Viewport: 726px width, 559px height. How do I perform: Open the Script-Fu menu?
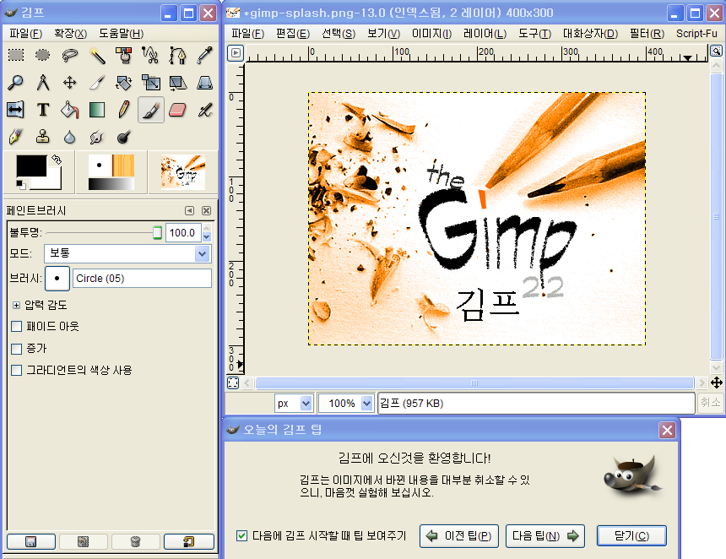[696, 33]
